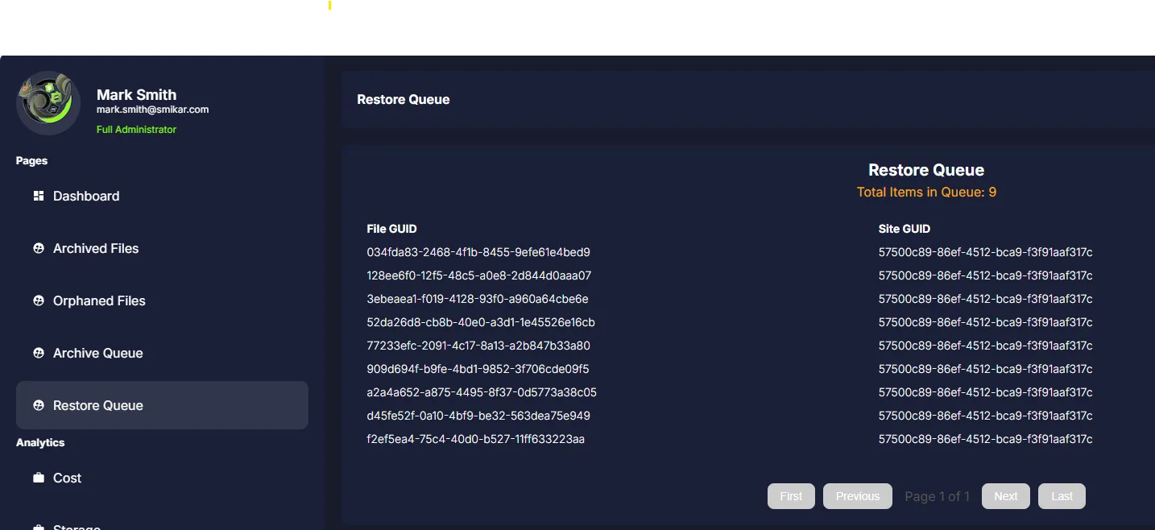This screenshot has width=1155, height=530.
Task: Select file GUID 034fda83-2468-4f1b-8455-9efe61e4bed9
Action: coord(478,252)
